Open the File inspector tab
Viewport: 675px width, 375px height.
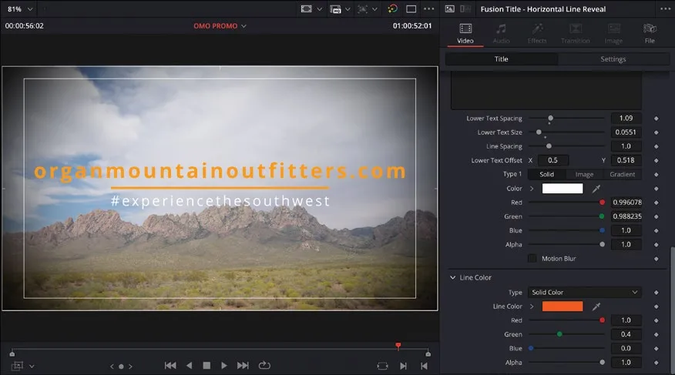click(650, 34)
